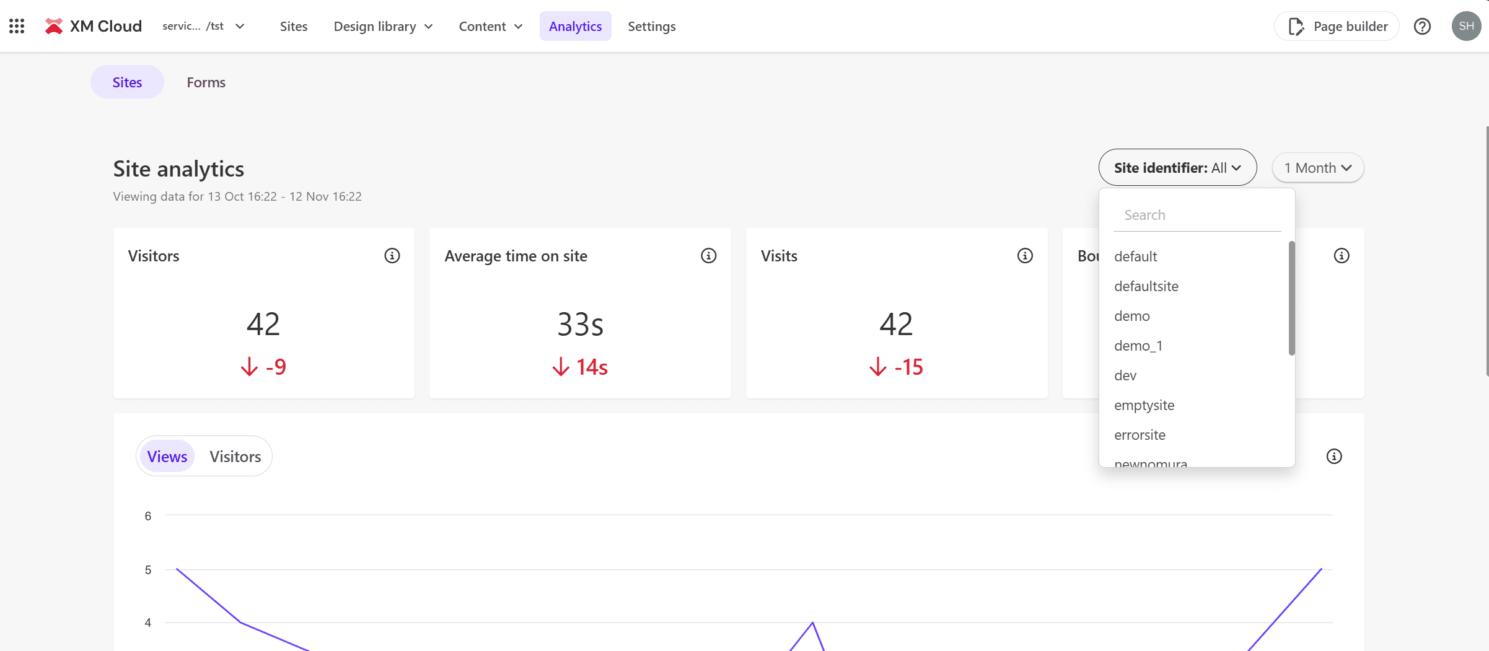Viewport: 1489px width, 651px height.
Task: Open the SH user avatar menu
Action: pyautogui.click(x=1466, y=26)
